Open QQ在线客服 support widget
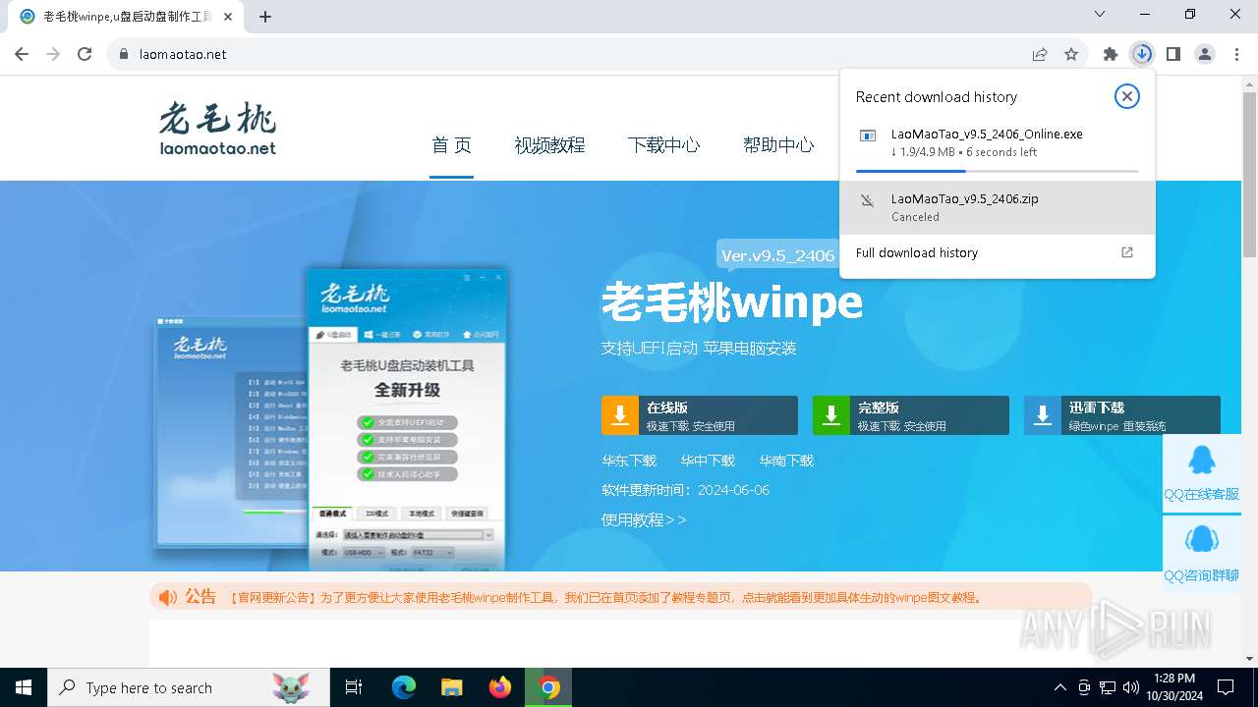 pyautogui.click(x=1201, y=473)
